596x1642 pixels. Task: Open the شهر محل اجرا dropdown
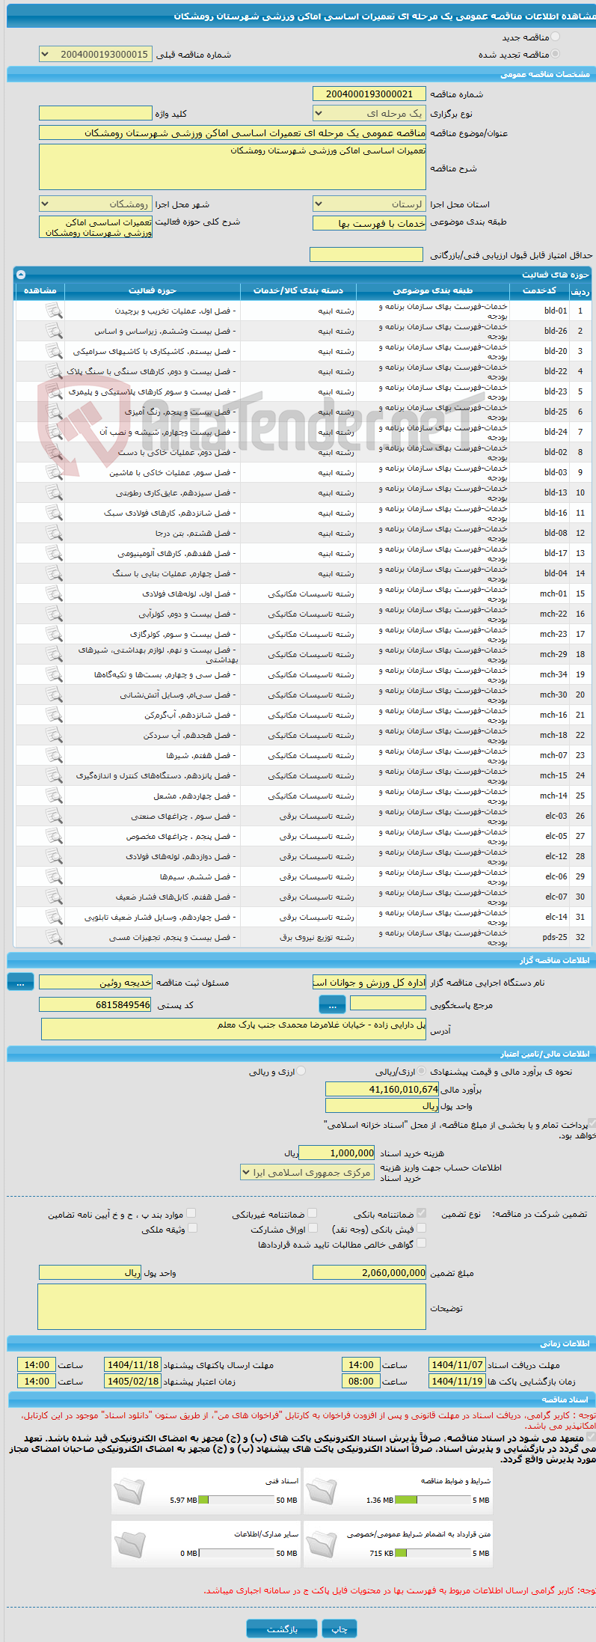click(x=96, y=204)
